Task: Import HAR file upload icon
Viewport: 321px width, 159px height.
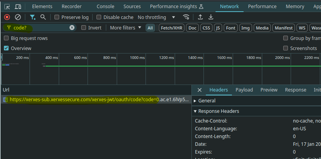Action: (x=200, y=17)
